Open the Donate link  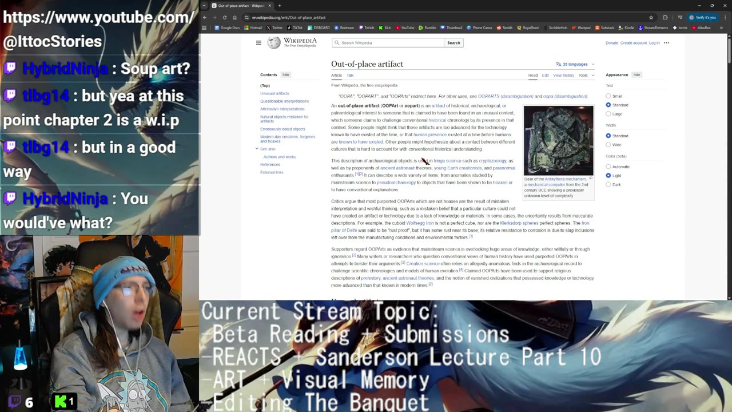pos(612,43)
